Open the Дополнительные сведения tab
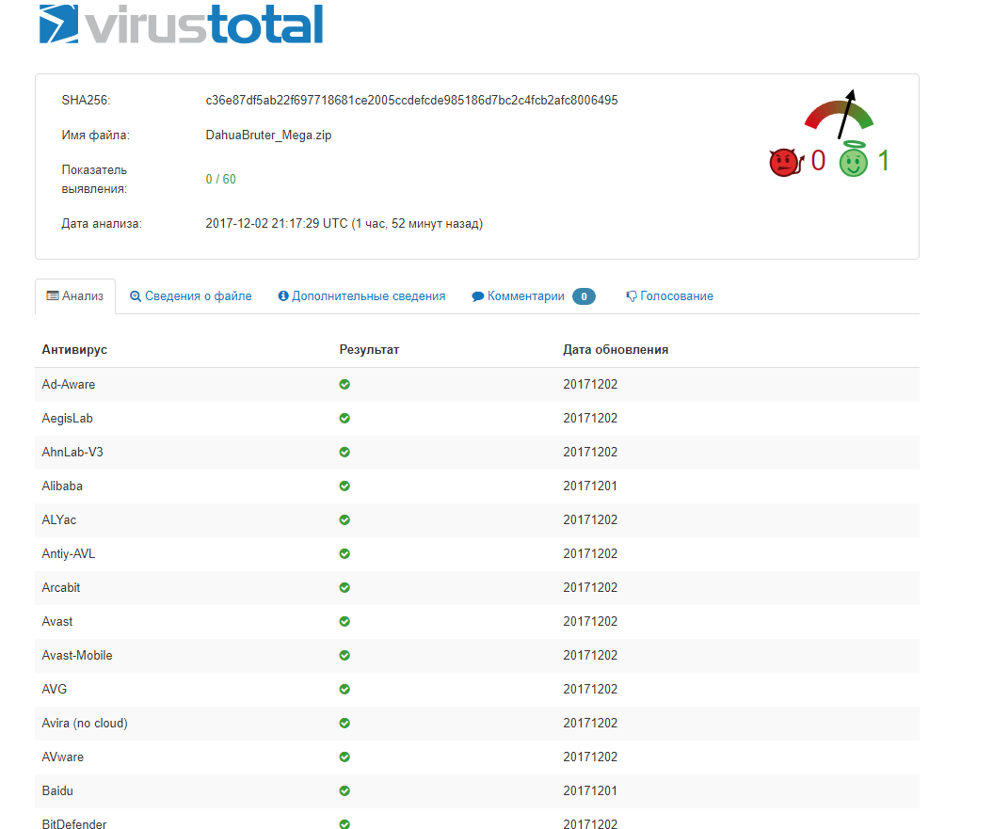 click(361, 295)
